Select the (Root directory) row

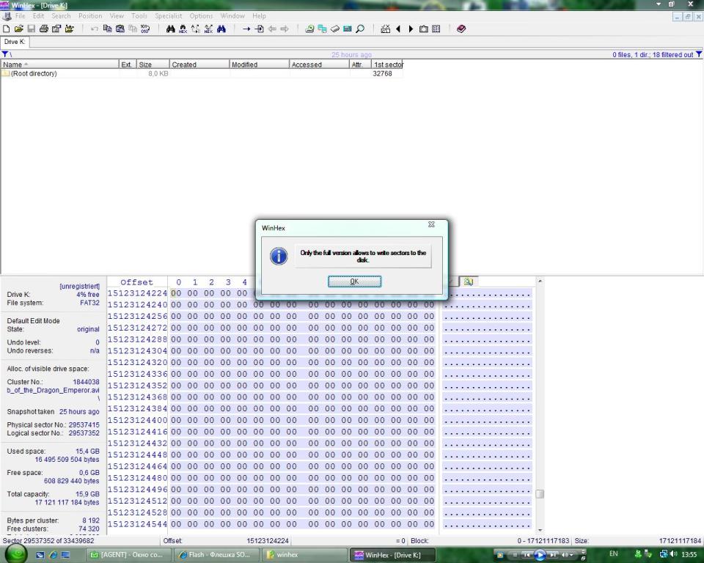(x=202, y=73)
